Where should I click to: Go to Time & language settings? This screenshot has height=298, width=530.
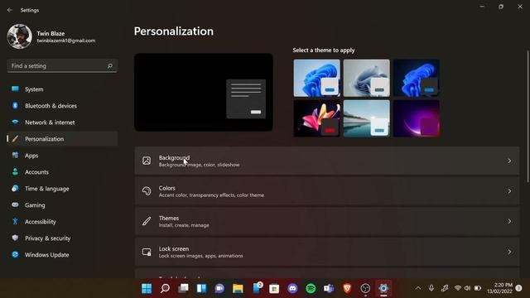tap(62, 189)
